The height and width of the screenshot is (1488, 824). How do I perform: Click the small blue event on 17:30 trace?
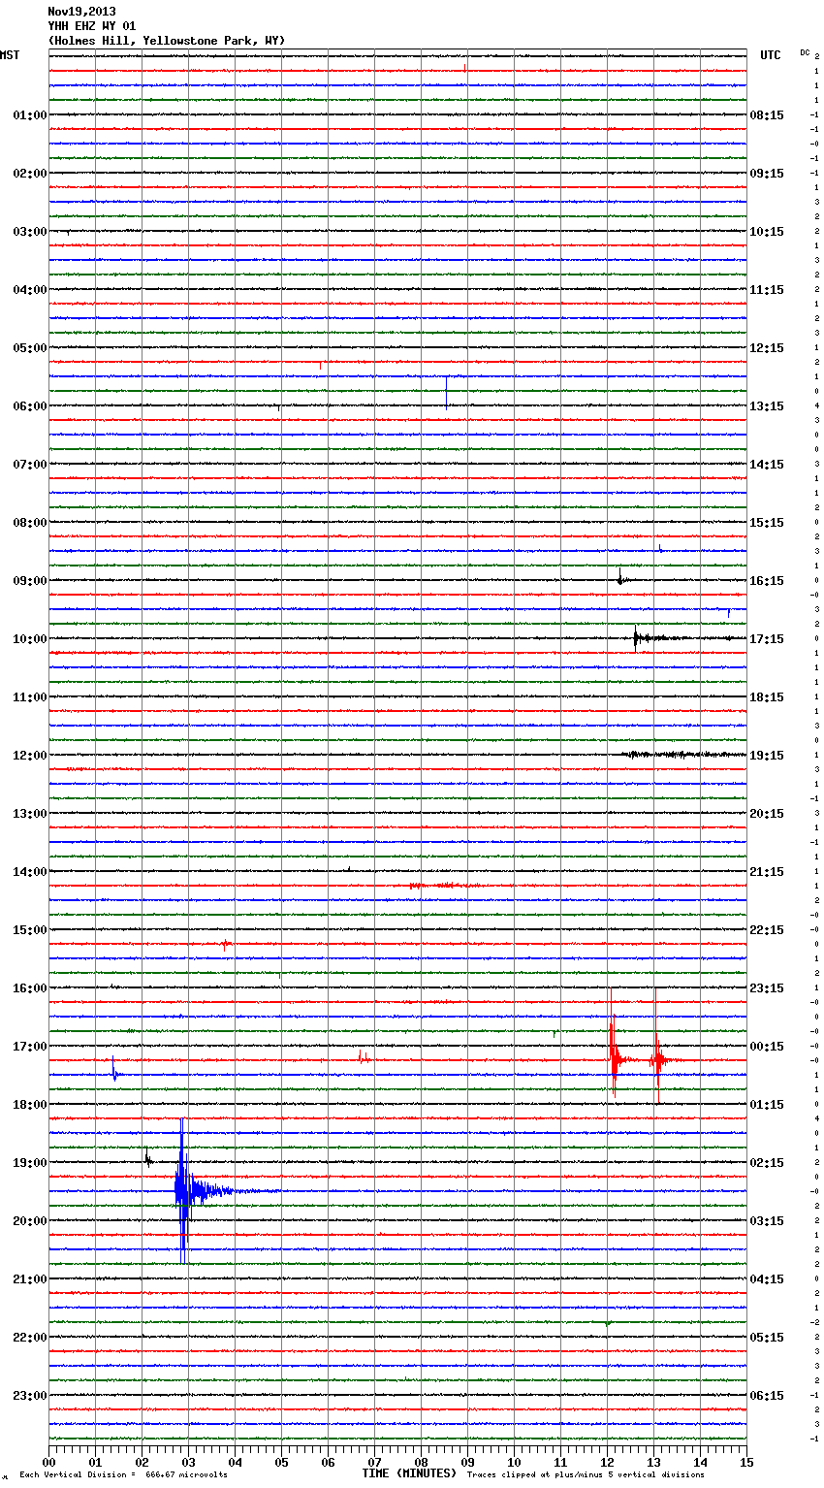[x=113, y=1069]
